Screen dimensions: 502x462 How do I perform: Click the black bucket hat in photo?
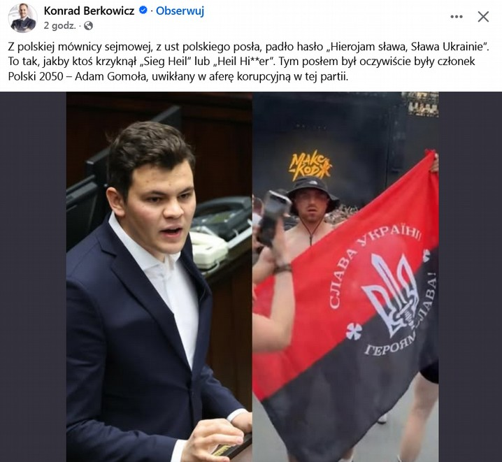pyautogui.click(x=312, y=192)
